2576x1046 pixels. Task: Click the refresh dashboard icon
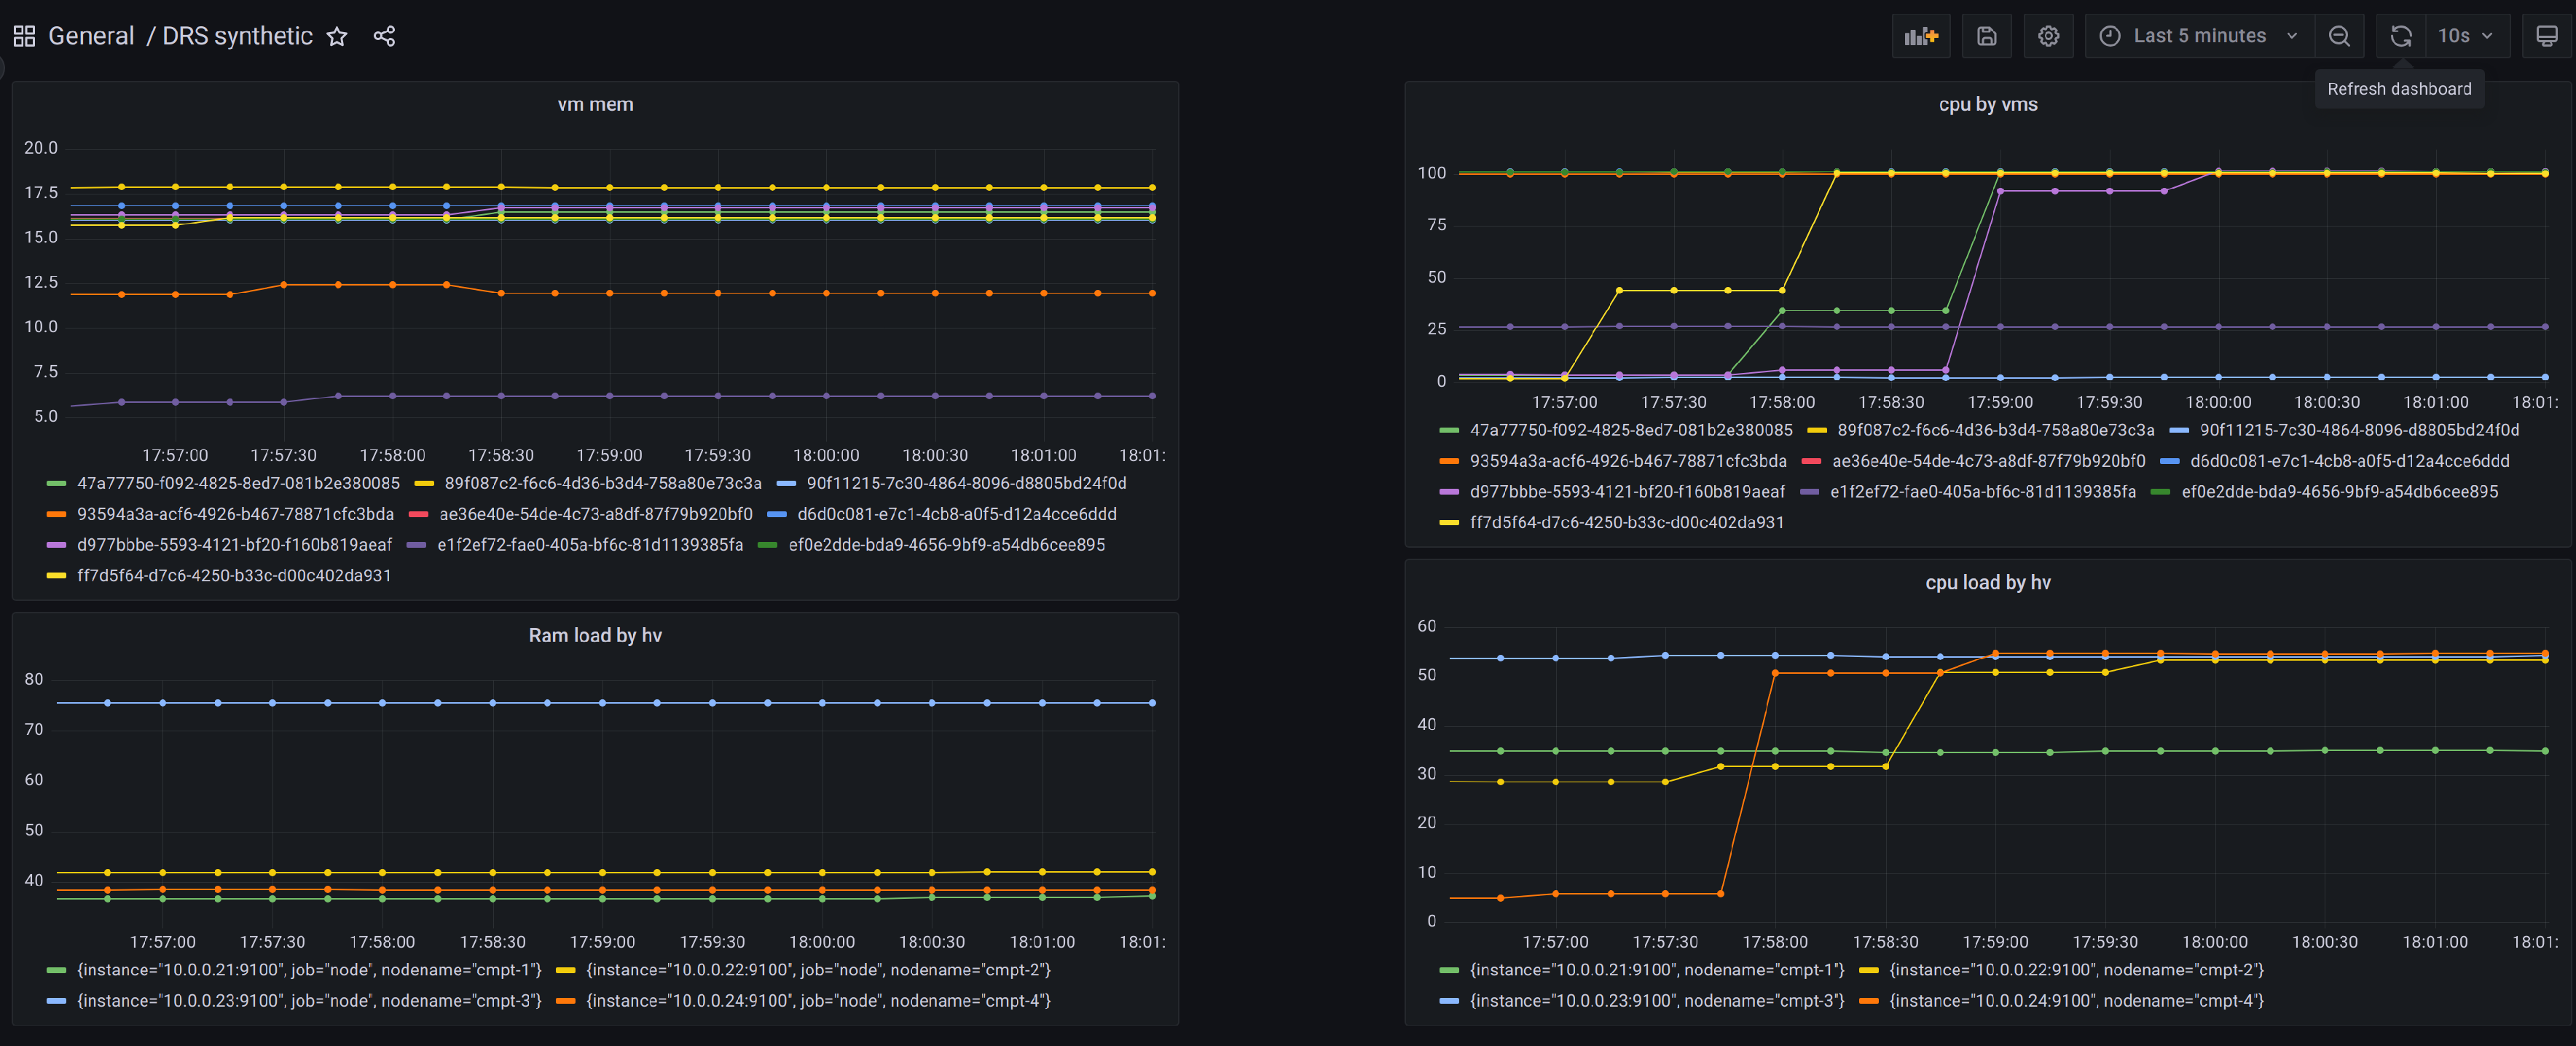pos(2400,36)
